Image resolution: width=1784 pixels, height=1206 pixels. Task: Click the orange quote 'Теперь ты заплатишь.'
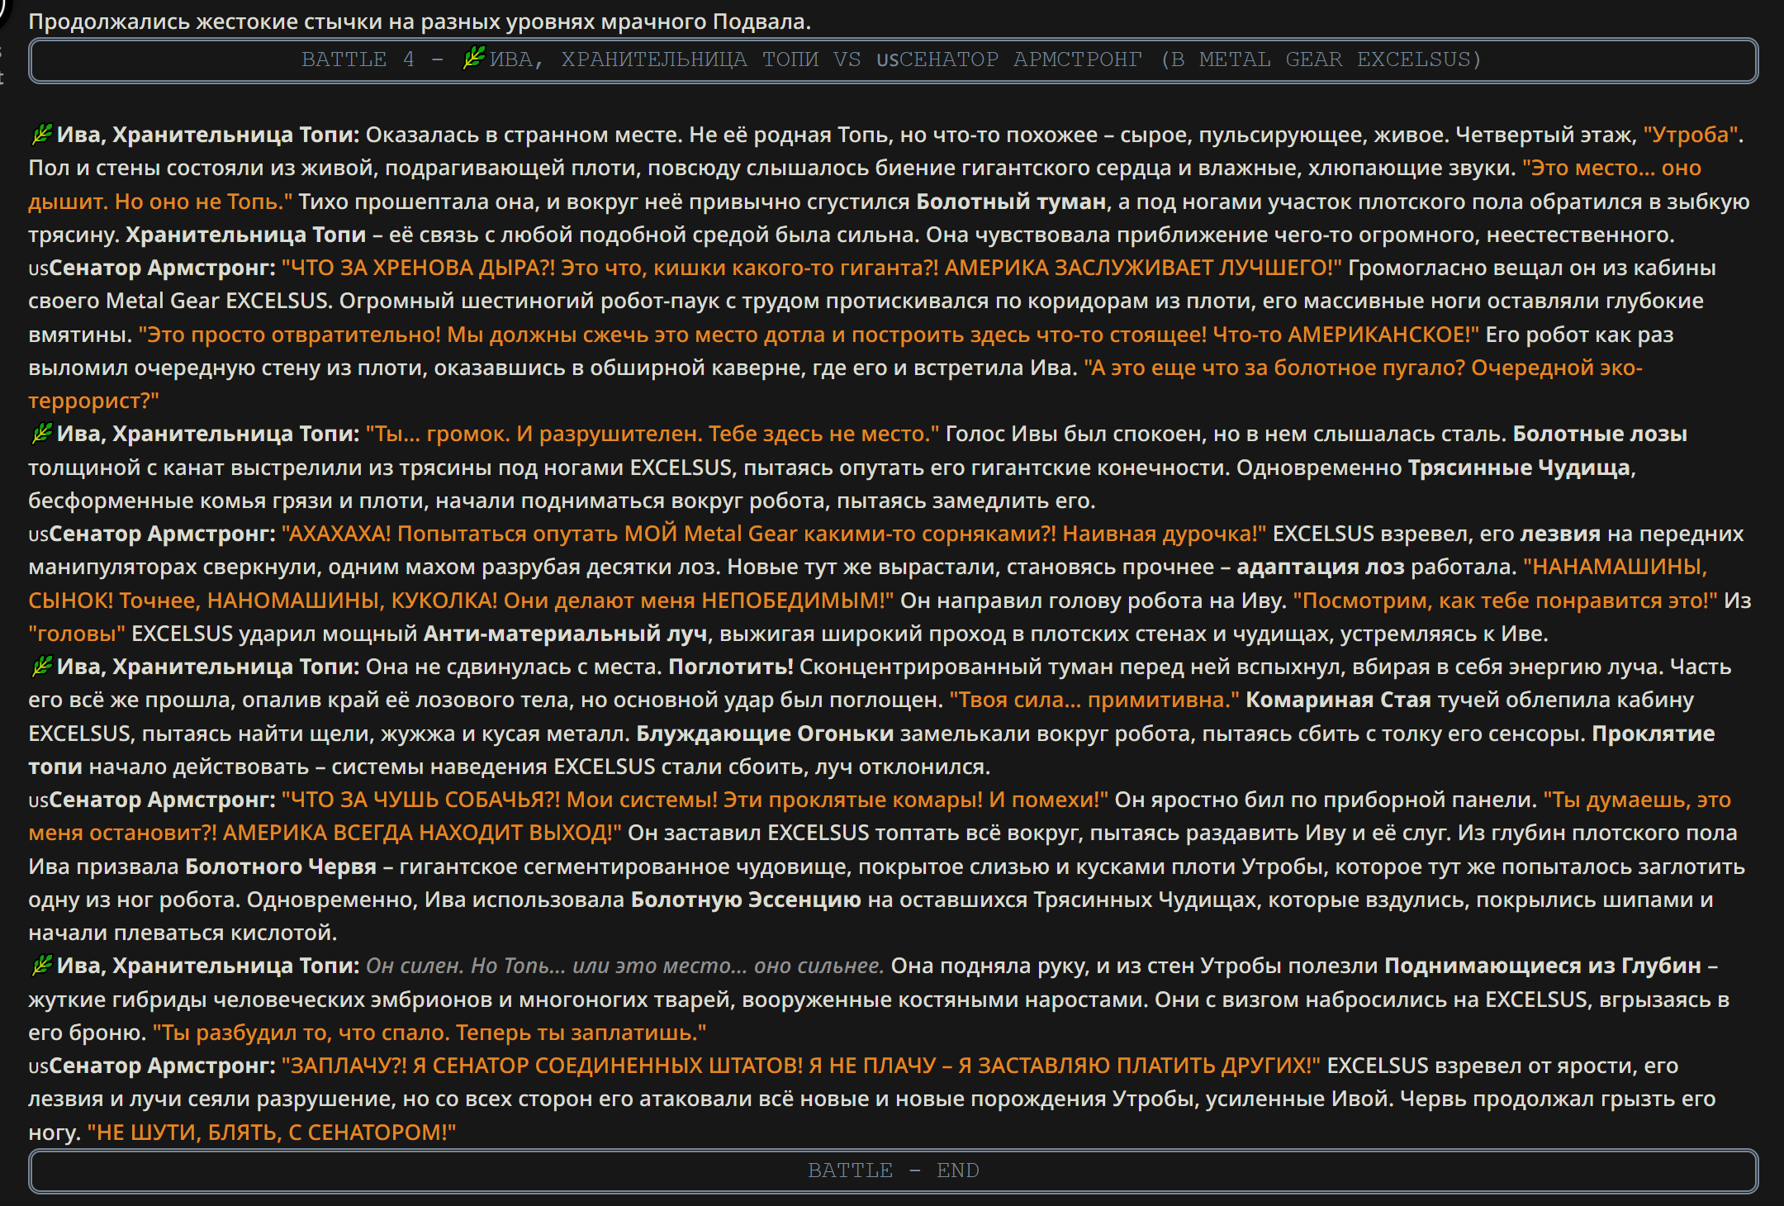click(x=581, y=1033)
